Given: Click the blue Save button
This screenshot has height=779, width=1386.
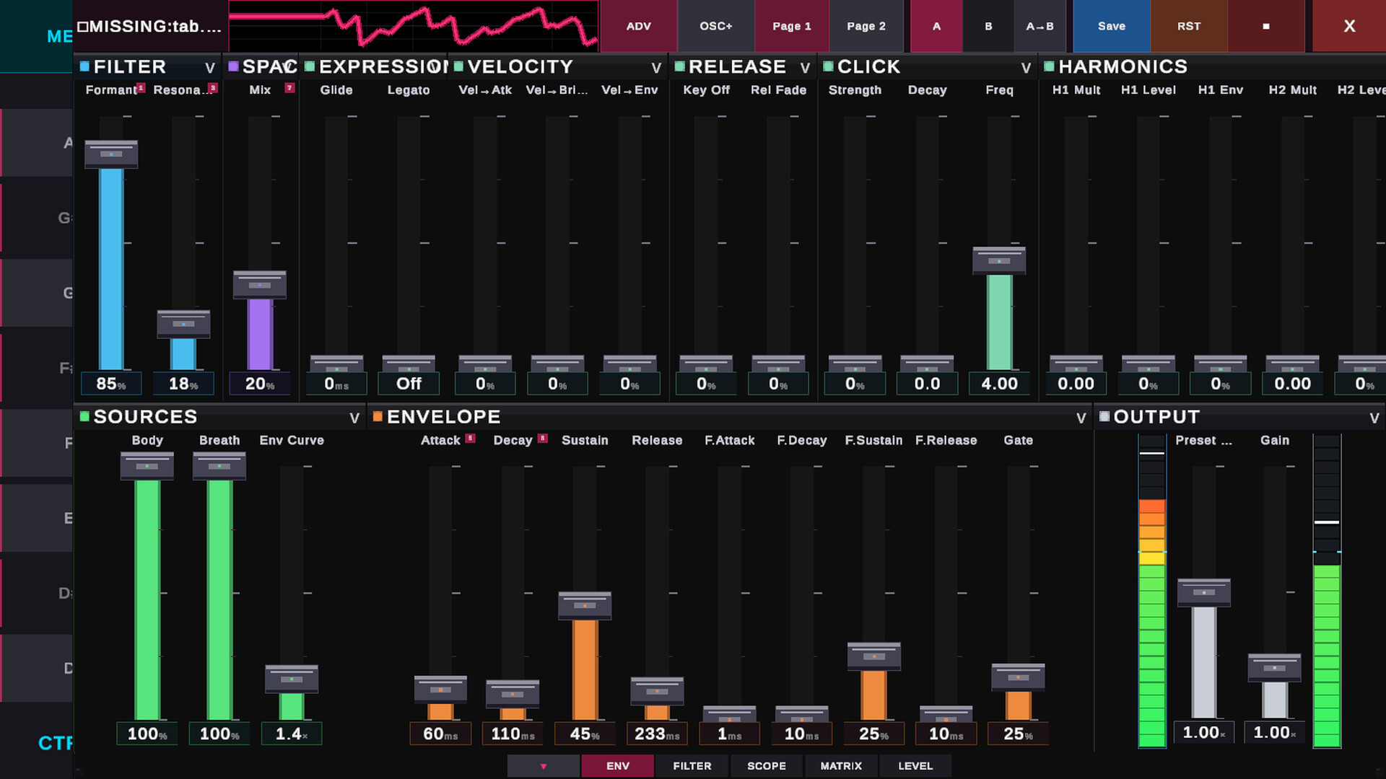Looking at the screenshot, I should (x=1111, y=26).
